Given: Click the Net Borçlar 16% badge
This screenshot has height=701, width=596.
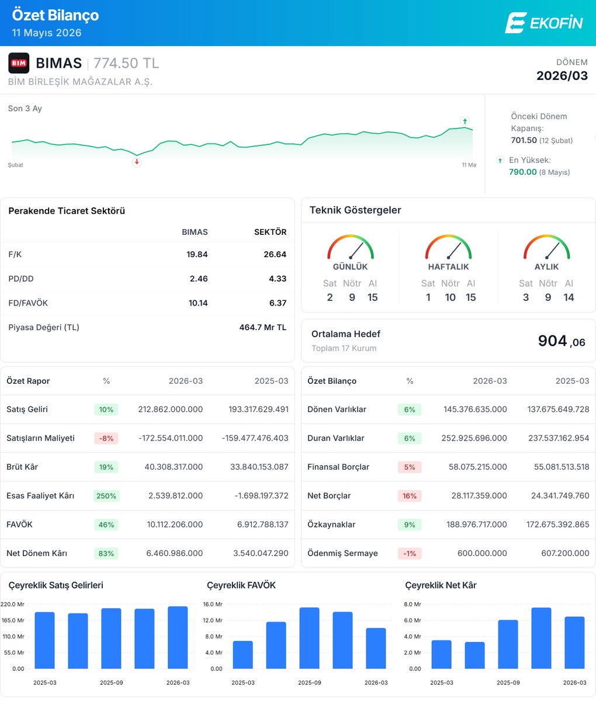Looking at the screenshot, I should pos(410,495).
